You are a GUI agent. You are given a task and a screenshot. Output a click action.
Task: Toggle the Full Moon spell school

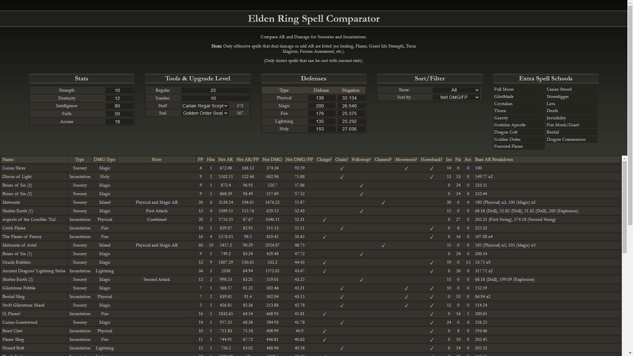click(519, 89)
